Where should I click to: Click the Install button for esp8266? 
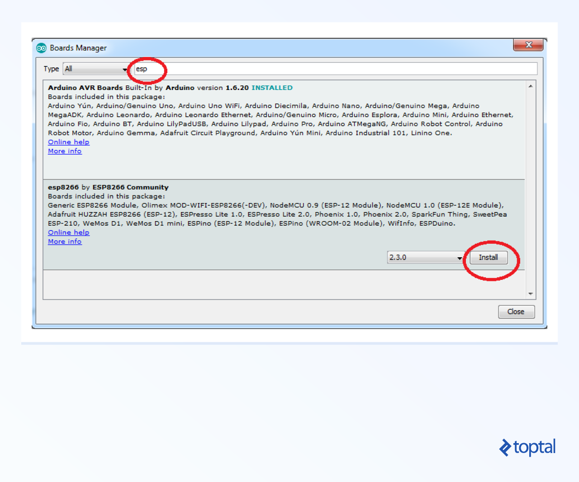click(488, 257)
